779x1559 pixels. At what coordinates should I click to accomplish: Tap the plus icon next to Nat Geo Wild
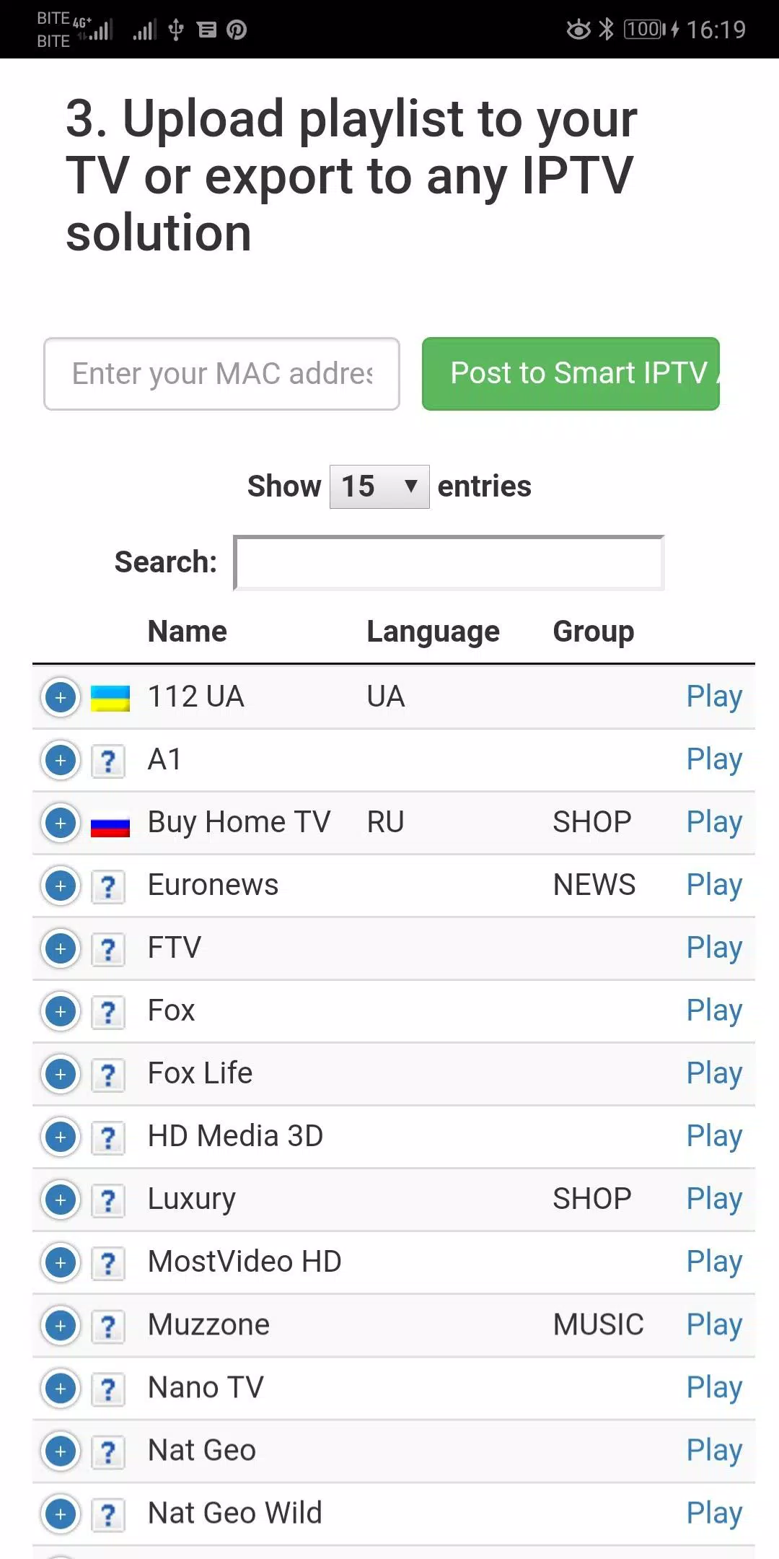click(61, 1514)
